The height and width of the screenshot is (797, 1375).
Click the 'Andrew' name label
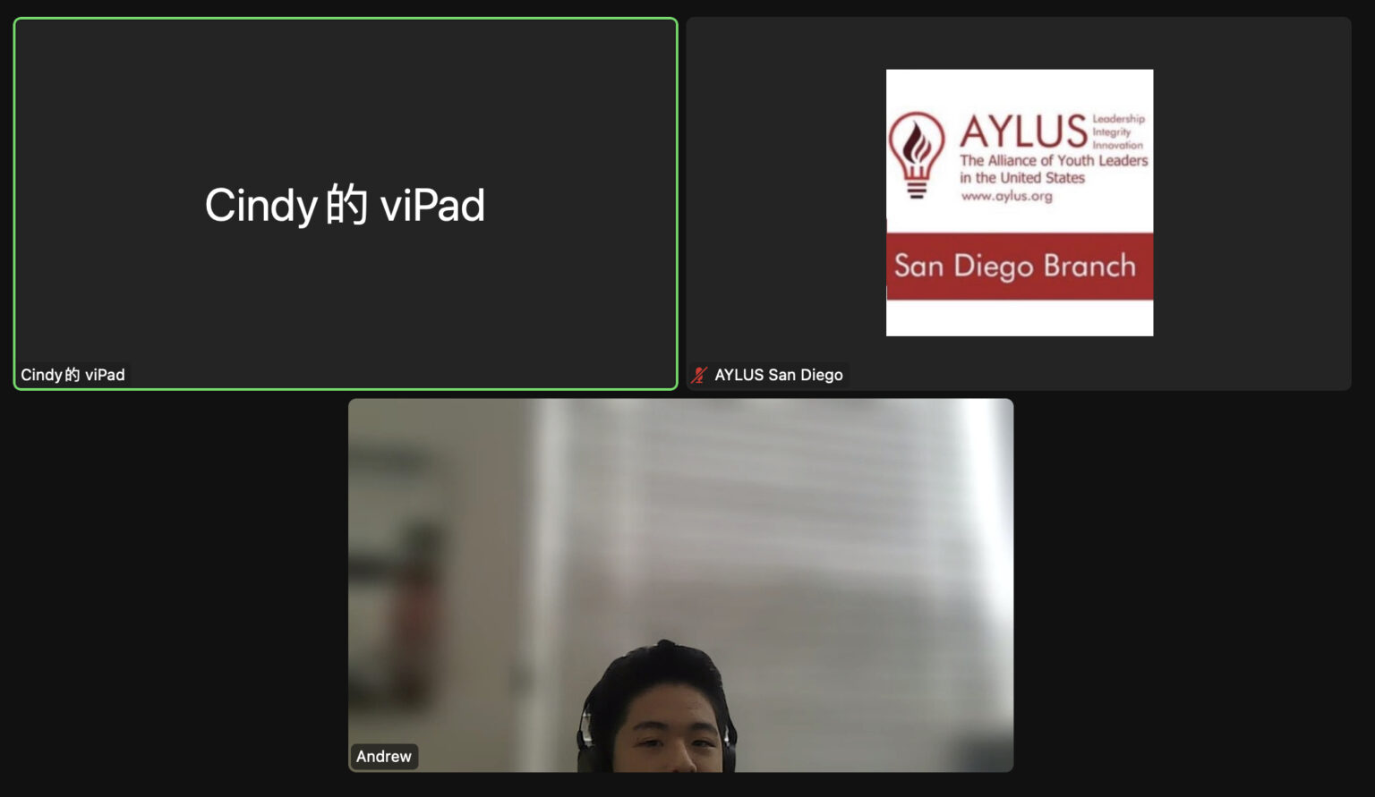pos(384,757)
